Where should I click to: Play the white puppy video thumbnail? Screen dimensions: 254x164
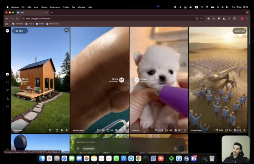[159, 80]
